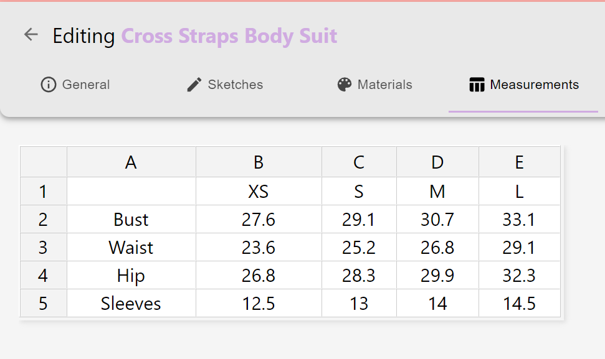Click the Materials palette icon

click(345, 85)
